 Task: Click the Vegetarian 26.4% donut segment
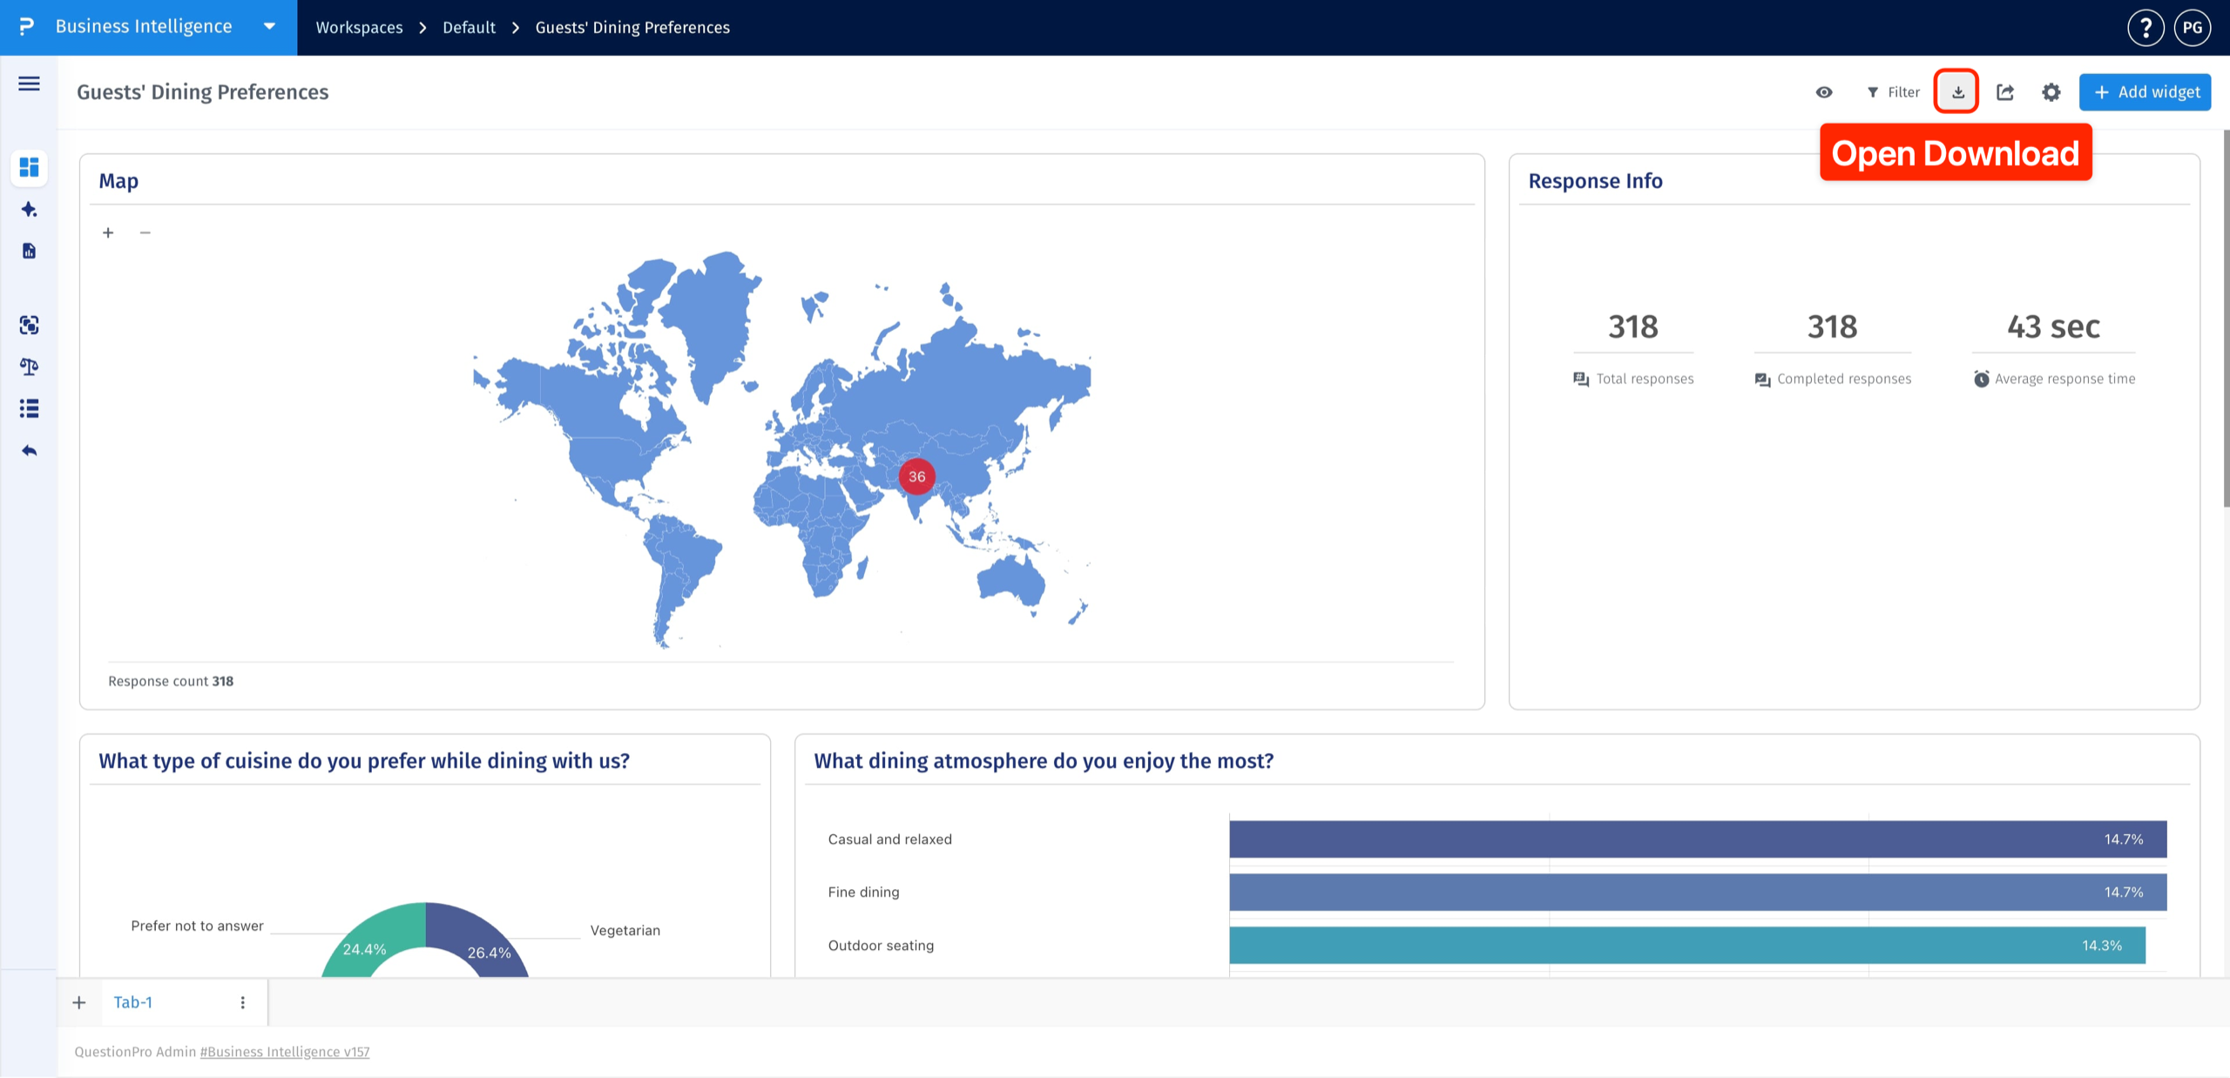pos(483,942)
